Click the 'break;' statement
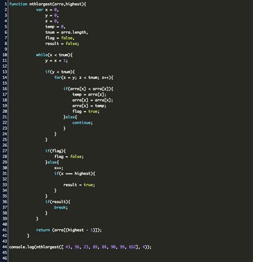This screenshot has width=253, height=262. (x=61, y=208)
